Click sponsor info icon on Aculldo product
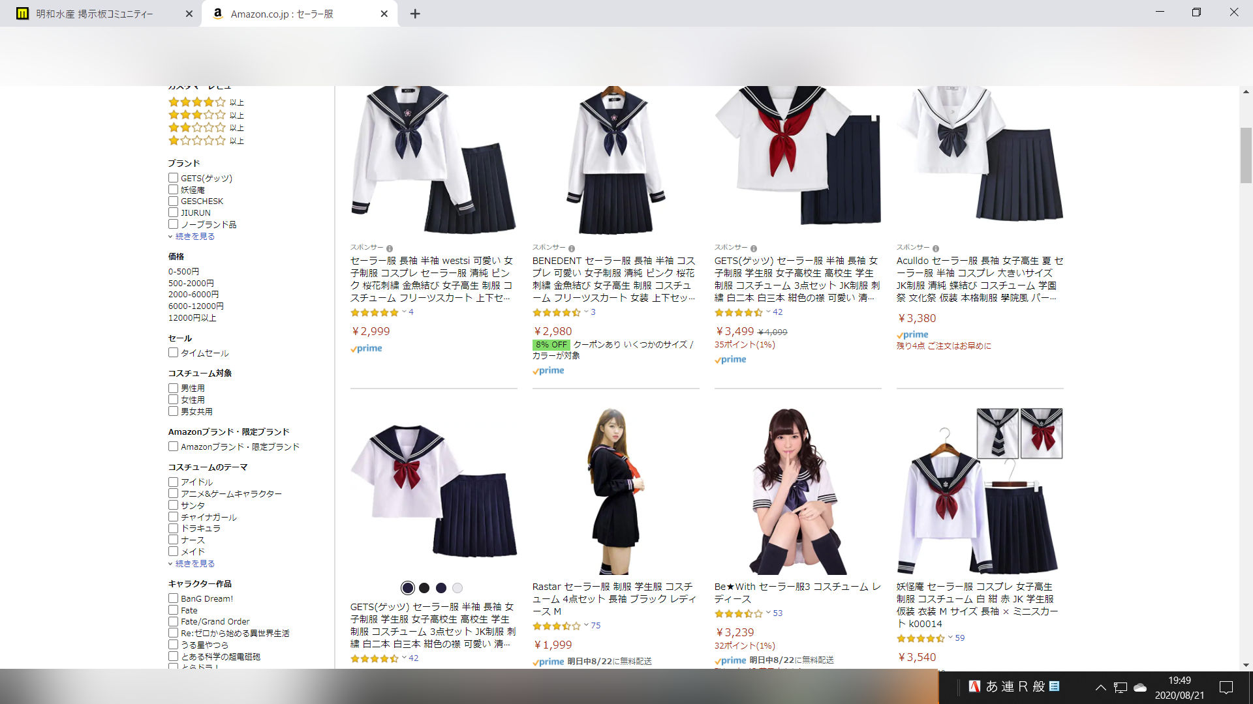The image size is (1253, 704). tap(936, 248)
